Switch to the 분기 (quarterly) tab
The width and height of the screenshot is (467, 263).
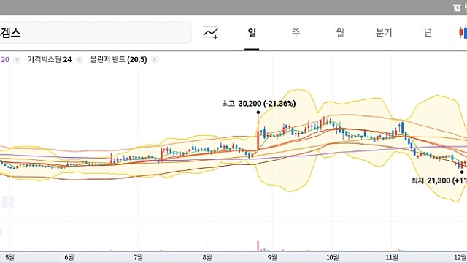click(384, 32)
